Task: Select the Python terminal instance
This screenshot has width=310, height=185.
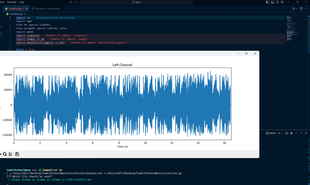Action: (271, 133)
